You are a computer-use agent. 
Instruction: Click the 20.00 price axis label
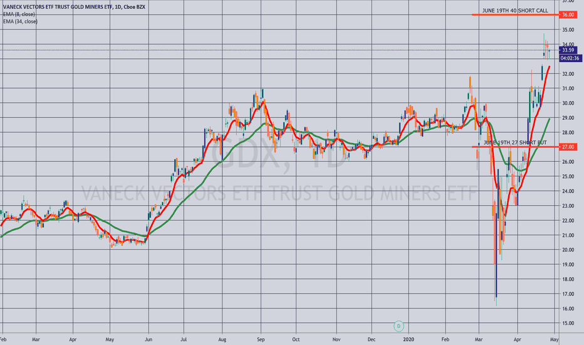point(568,250)
